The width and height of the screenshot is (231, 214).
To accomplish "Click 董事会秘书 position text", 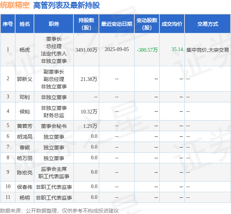I will pos(54,126).
